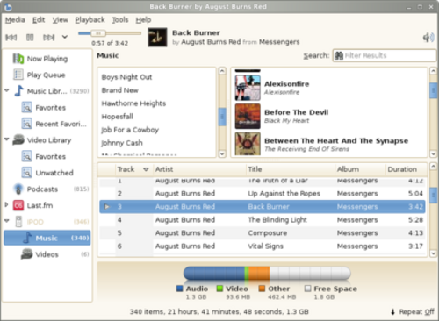Open the Tools menu
The height and width of the screenshot is (321, 439).
[x=120, y=20]
